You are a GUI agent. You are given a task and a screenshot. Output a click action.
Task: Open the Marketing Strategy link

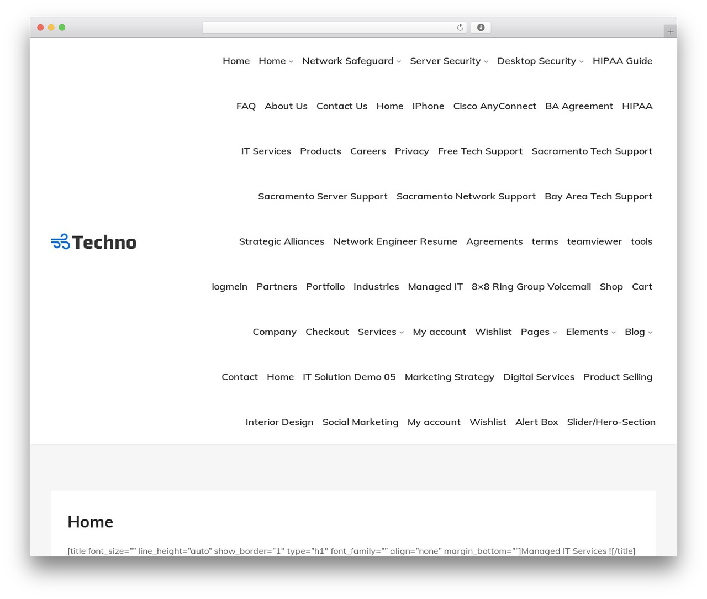click(x=450, y=377)
